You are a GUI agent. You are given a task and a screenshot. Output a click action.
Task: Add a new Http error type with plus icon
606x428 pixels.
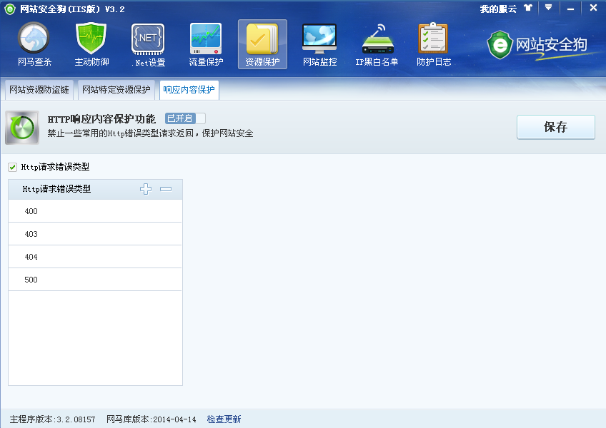pos(146,189)
